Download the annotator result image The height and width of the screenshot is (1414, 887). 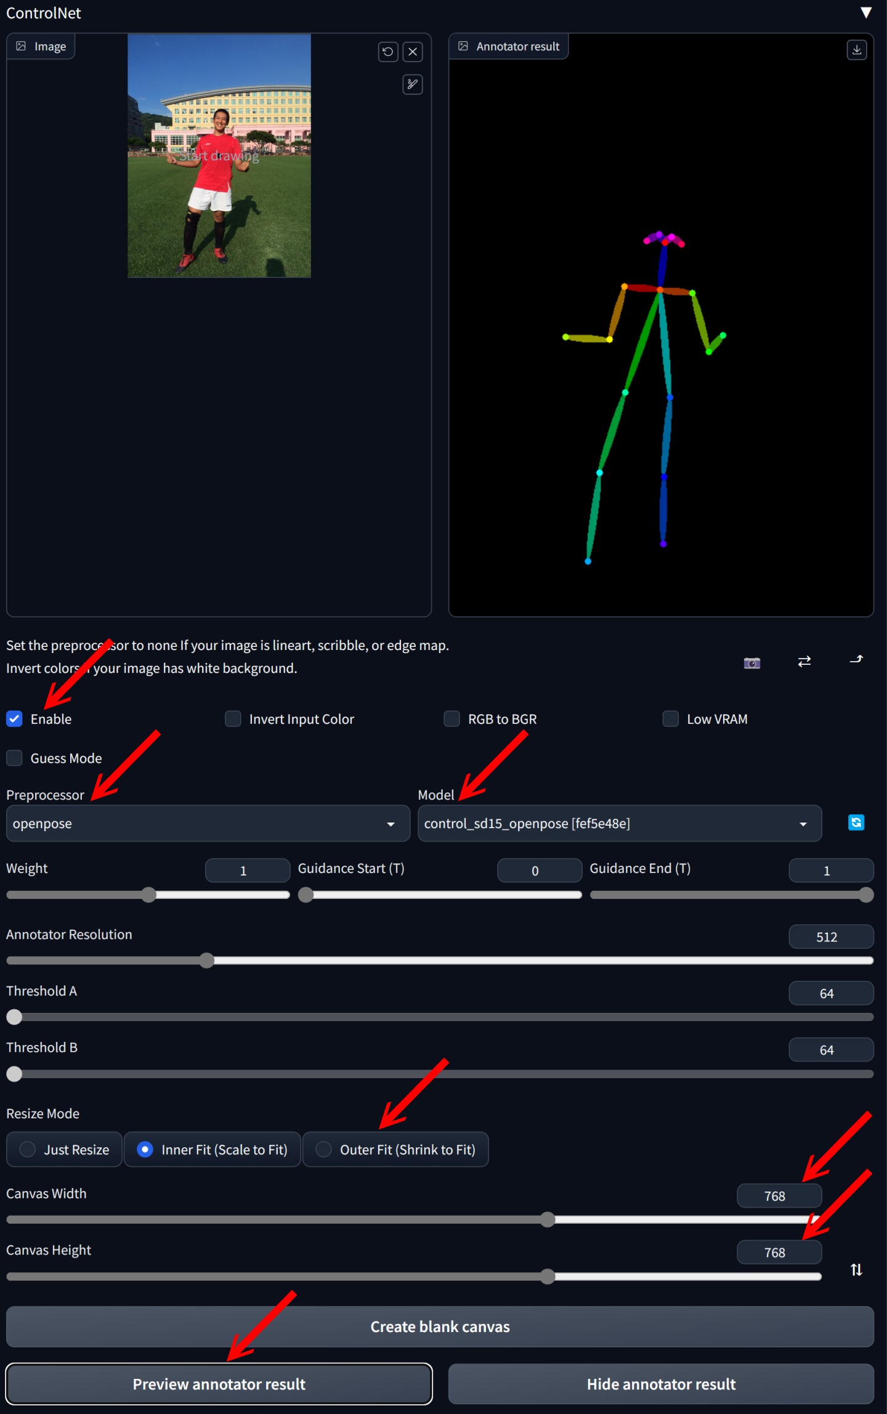point(856,50)
